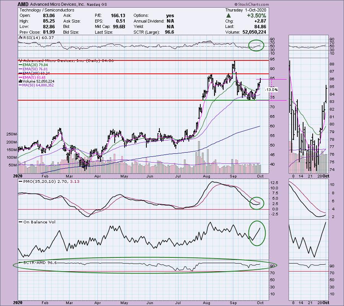Click the 'PMO(35,20,10) 2.70, 3.13' label
Image resolution: width=344 pixels, height=306 pixels.
[x=51, y=182]
